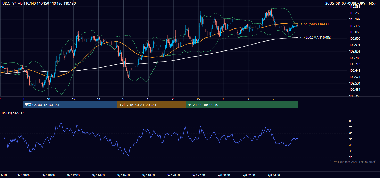
Task: Click the 110.268 price axis label
Action: (355, 13)
